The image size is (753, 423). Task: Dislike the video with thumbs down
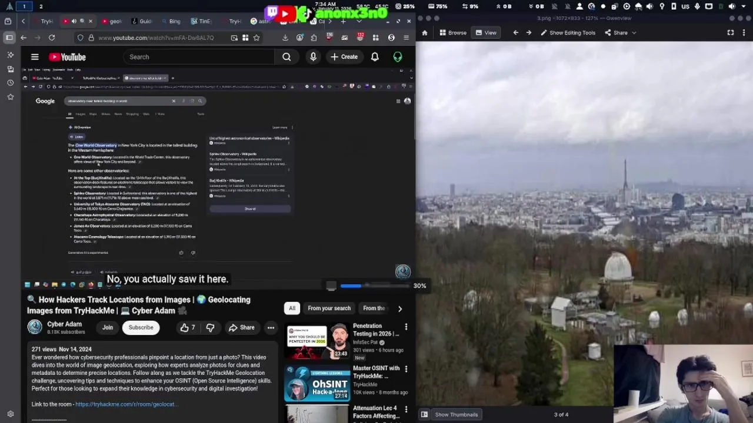[x=210, y=328]
